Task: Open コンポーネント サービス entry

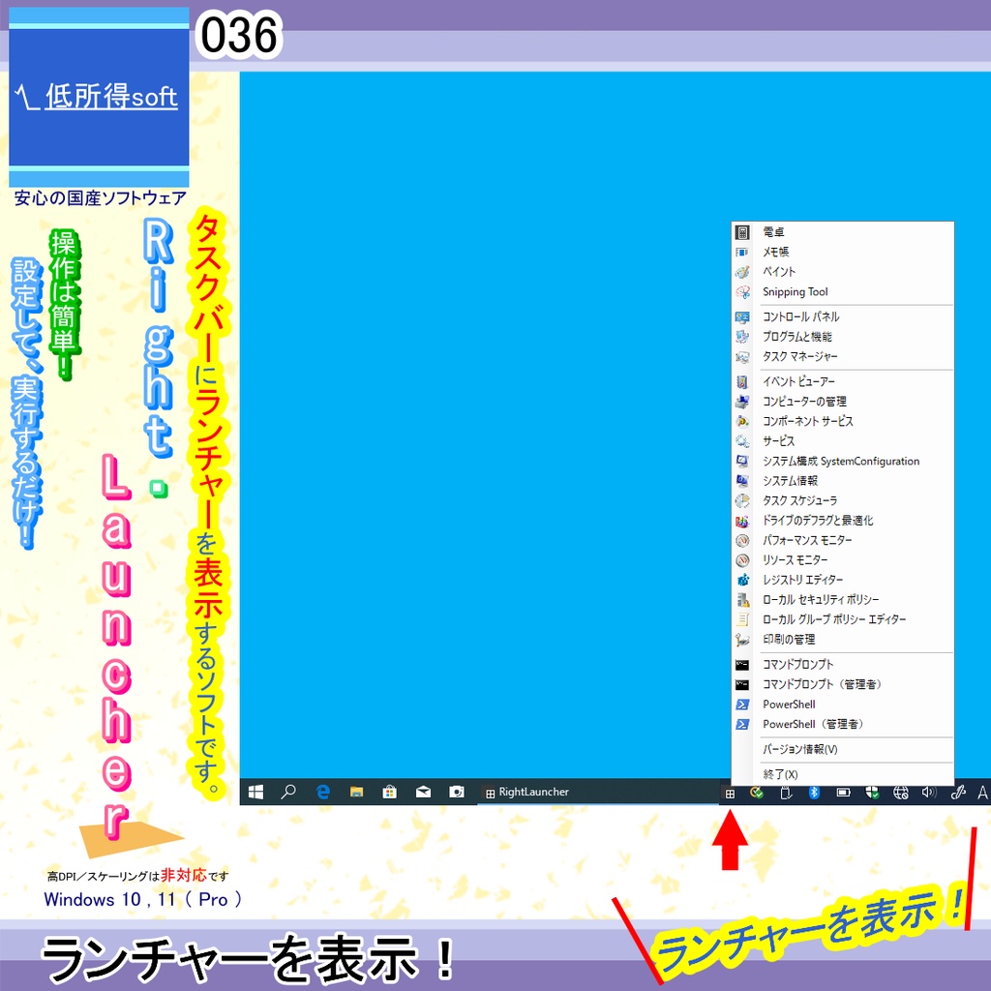Action: tap(842, 421)
